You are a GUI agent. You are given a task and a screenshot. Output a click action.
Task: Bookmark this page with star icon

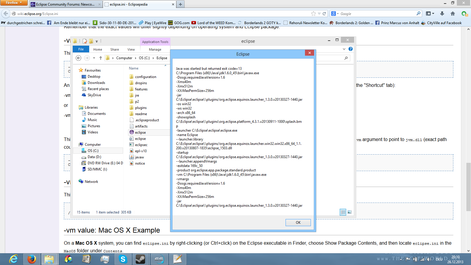click(314, 14)
